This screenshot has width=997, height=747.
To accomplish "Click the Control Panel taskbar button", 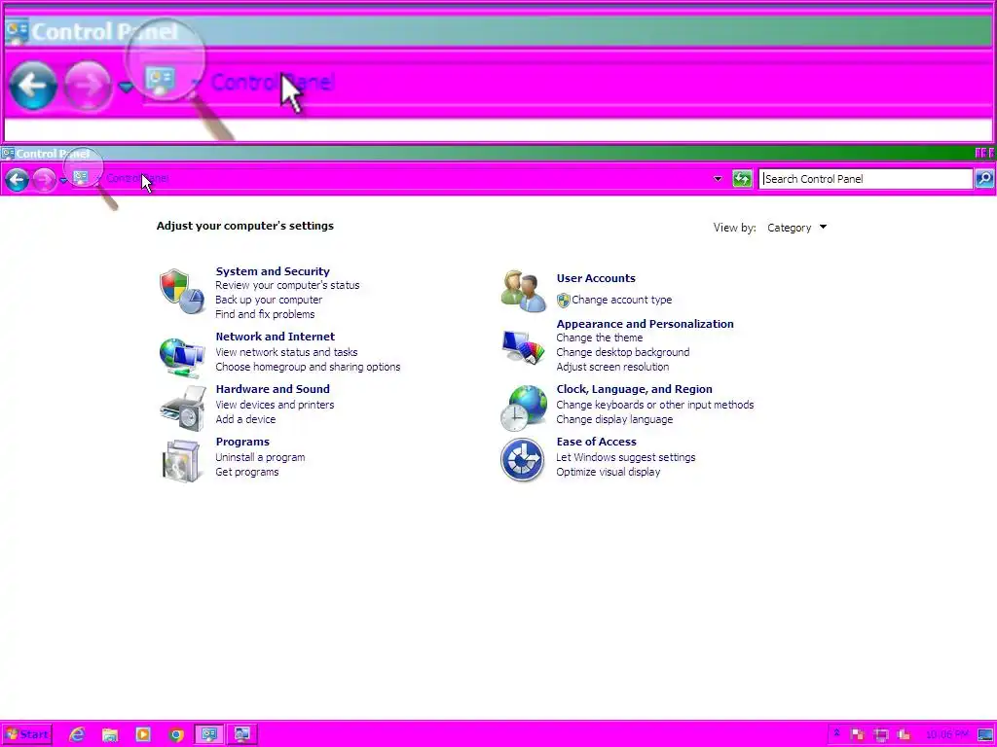I will [209, 735].
